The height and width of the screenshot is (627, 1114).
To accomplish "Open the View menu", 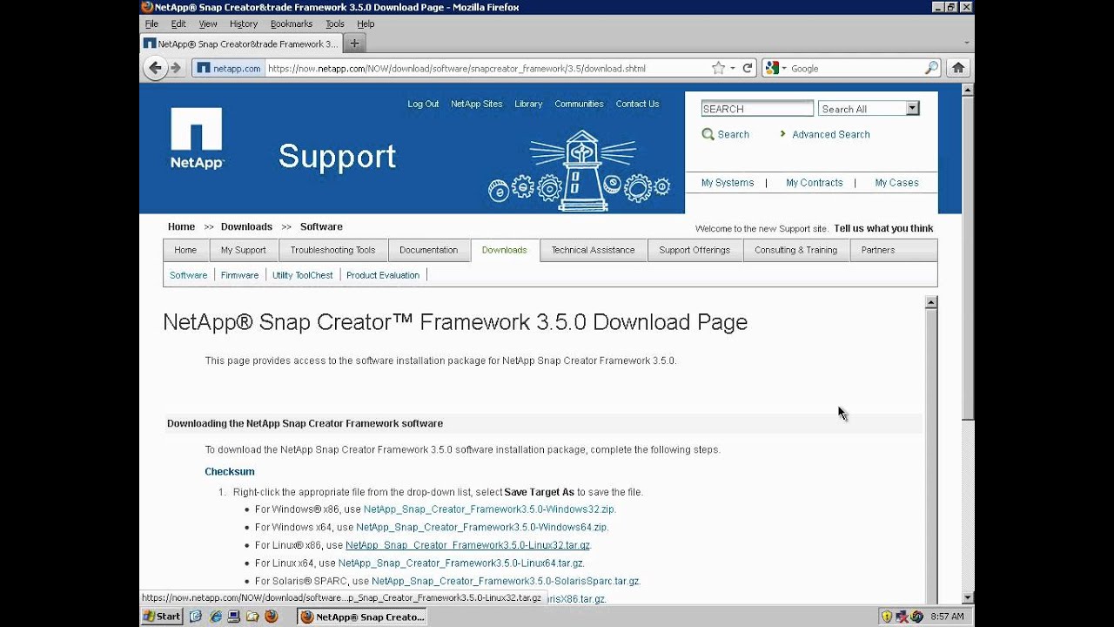I will pos(208,24).
